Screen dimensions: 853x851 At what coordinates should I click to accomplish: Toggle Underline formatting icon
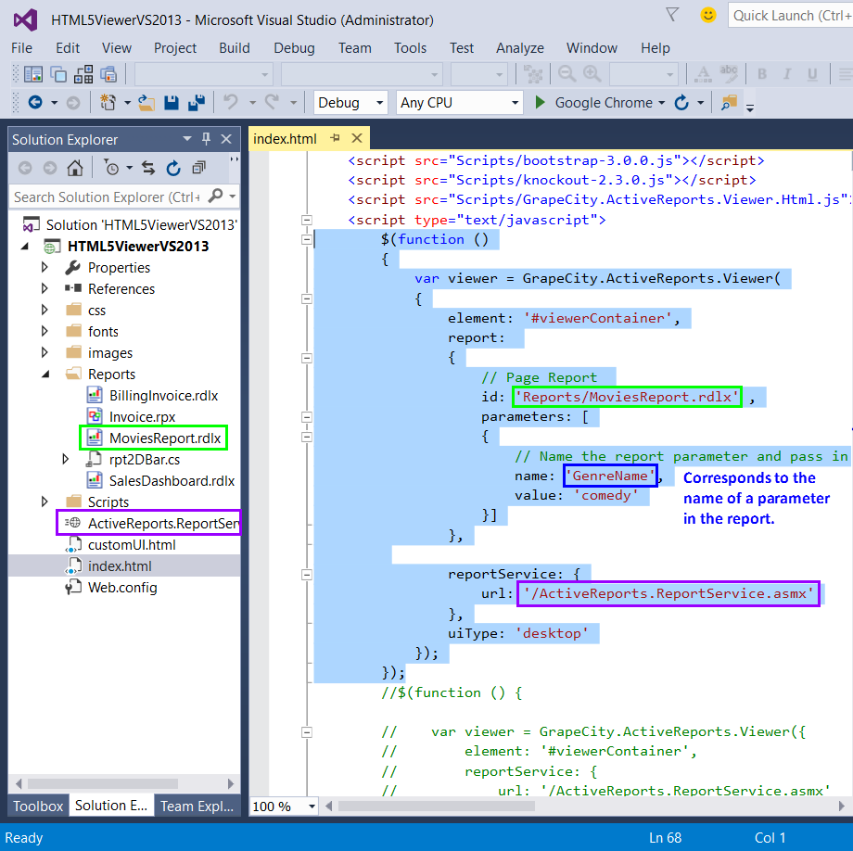812,74
